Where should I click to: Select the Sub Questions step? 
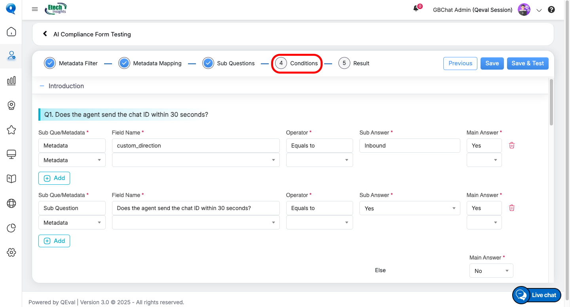pos(229,63)
